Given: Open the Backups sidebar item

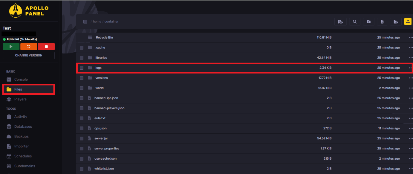Looking at the screenshot, I should click(x=22, y=136).
